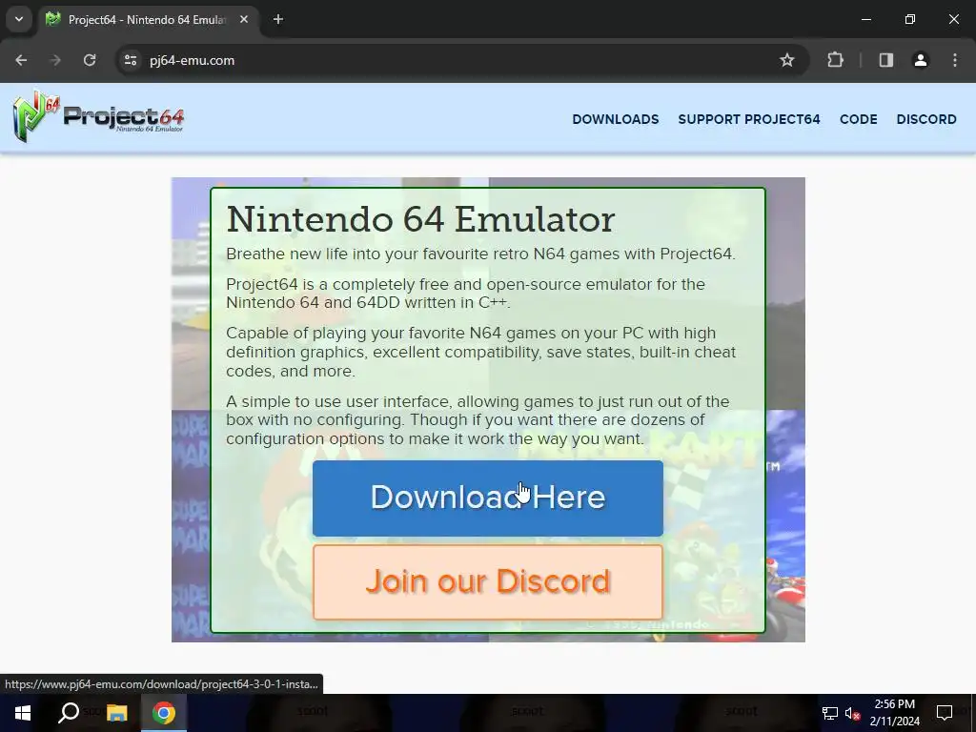Open SUPPORT PROJECT64 navigation link
Image resolution: width=976 pixels, height=732 pixels.
tap(749, 119)
